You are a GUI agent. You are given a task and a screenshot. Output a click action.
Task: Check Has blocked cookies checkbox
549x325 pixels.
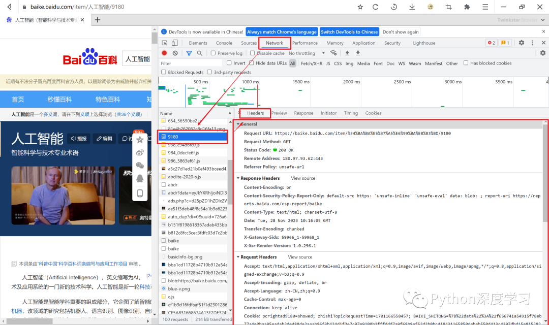click(466, 63)
